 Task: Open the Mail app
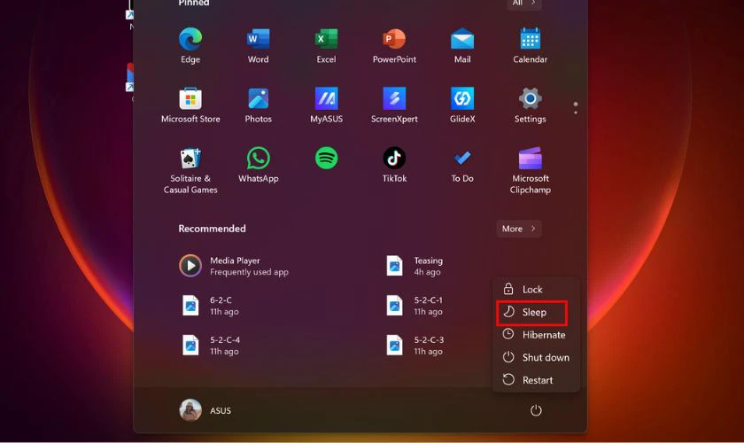462,39
